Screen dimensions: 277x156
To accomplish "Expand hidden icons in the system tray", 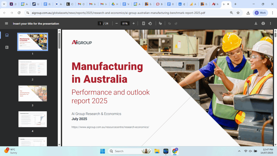I will click(239, 151).
